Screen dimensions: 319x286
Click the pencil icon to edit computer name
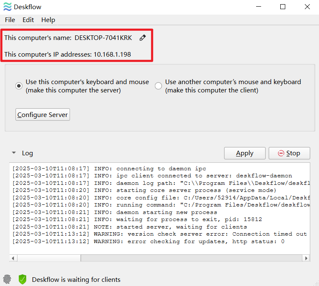click(142, 37)
